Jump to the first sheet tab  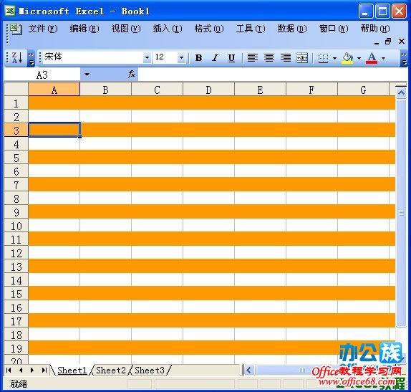pyautogui.click(x=9, y=371)
